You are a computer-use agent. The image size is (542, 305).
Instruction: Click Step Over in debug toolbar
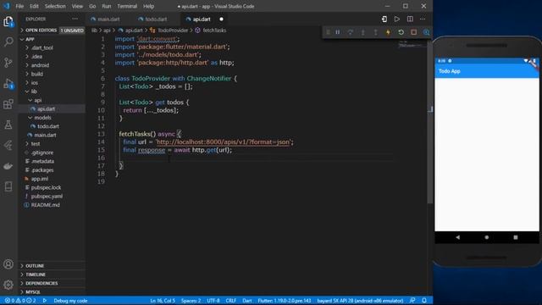click(x=350, y=32)
